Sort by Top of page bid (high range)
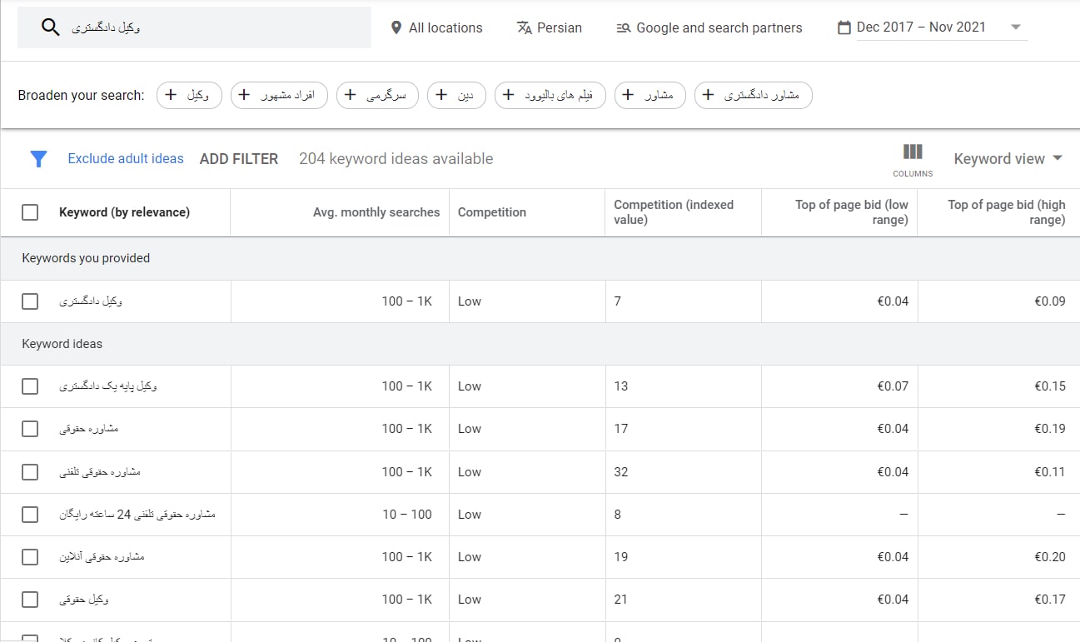Viewport: 1080px width, 642px height. tap(1007, 212)
